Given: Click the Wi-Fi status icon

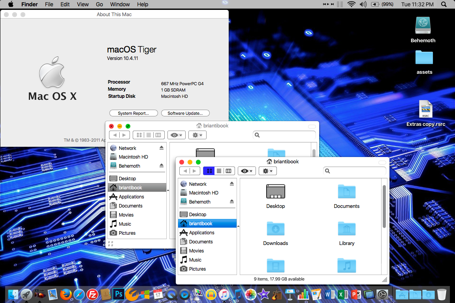Looking at the screenshot, I should [352, 4].
